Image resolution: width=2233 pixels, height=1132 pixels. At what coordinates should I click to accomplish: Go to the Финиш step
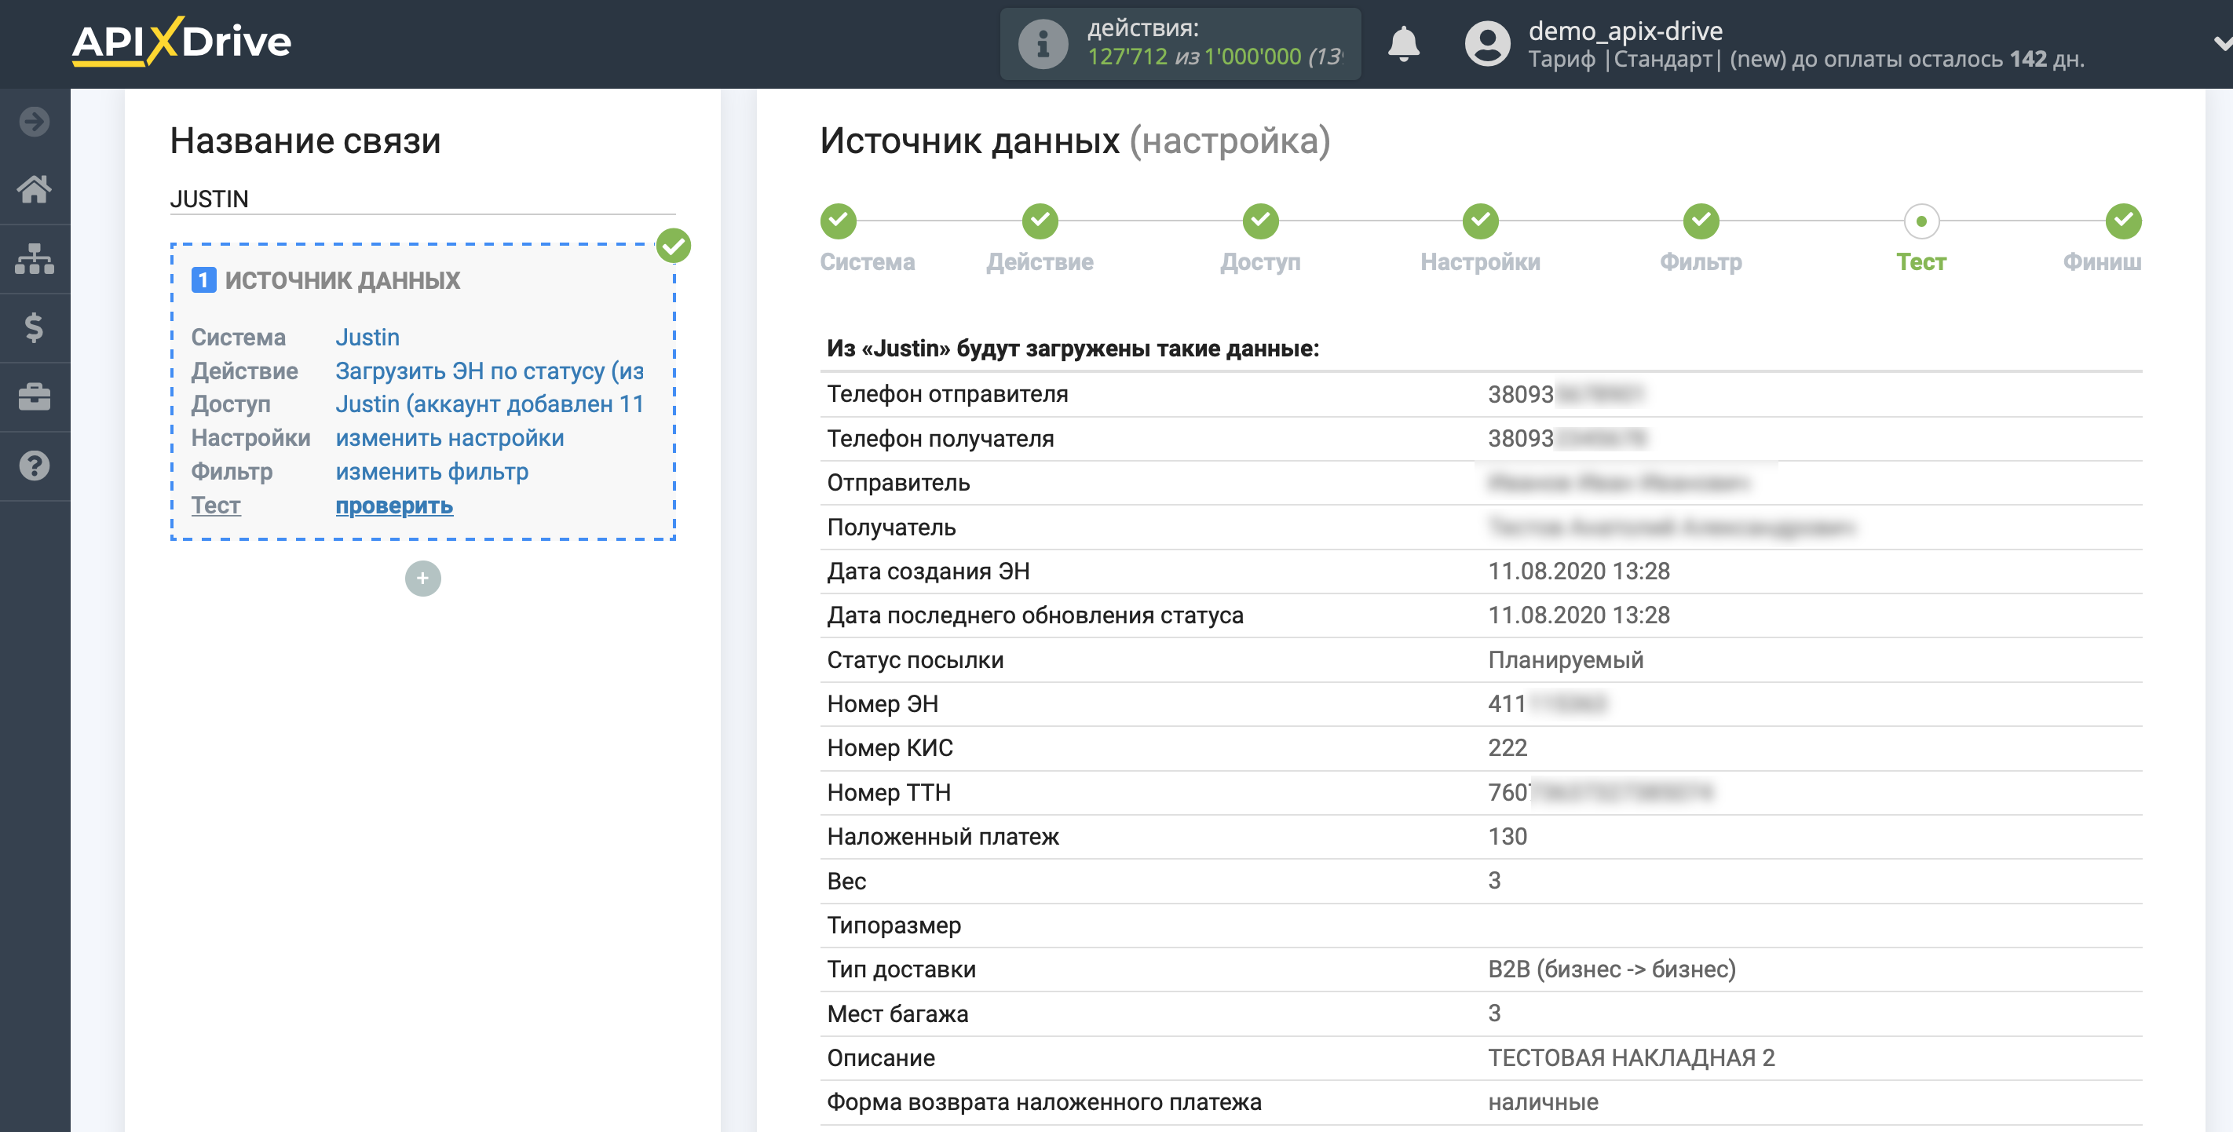[2102, 261]
